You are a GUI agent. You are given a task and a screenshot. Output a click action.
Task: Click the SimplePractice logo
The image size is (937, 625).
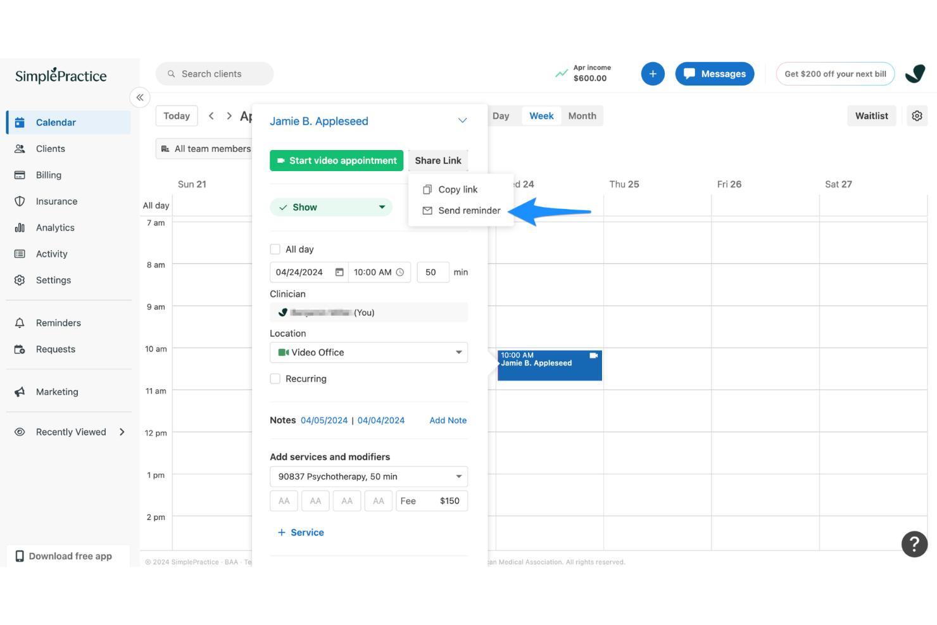coord(61,75)
